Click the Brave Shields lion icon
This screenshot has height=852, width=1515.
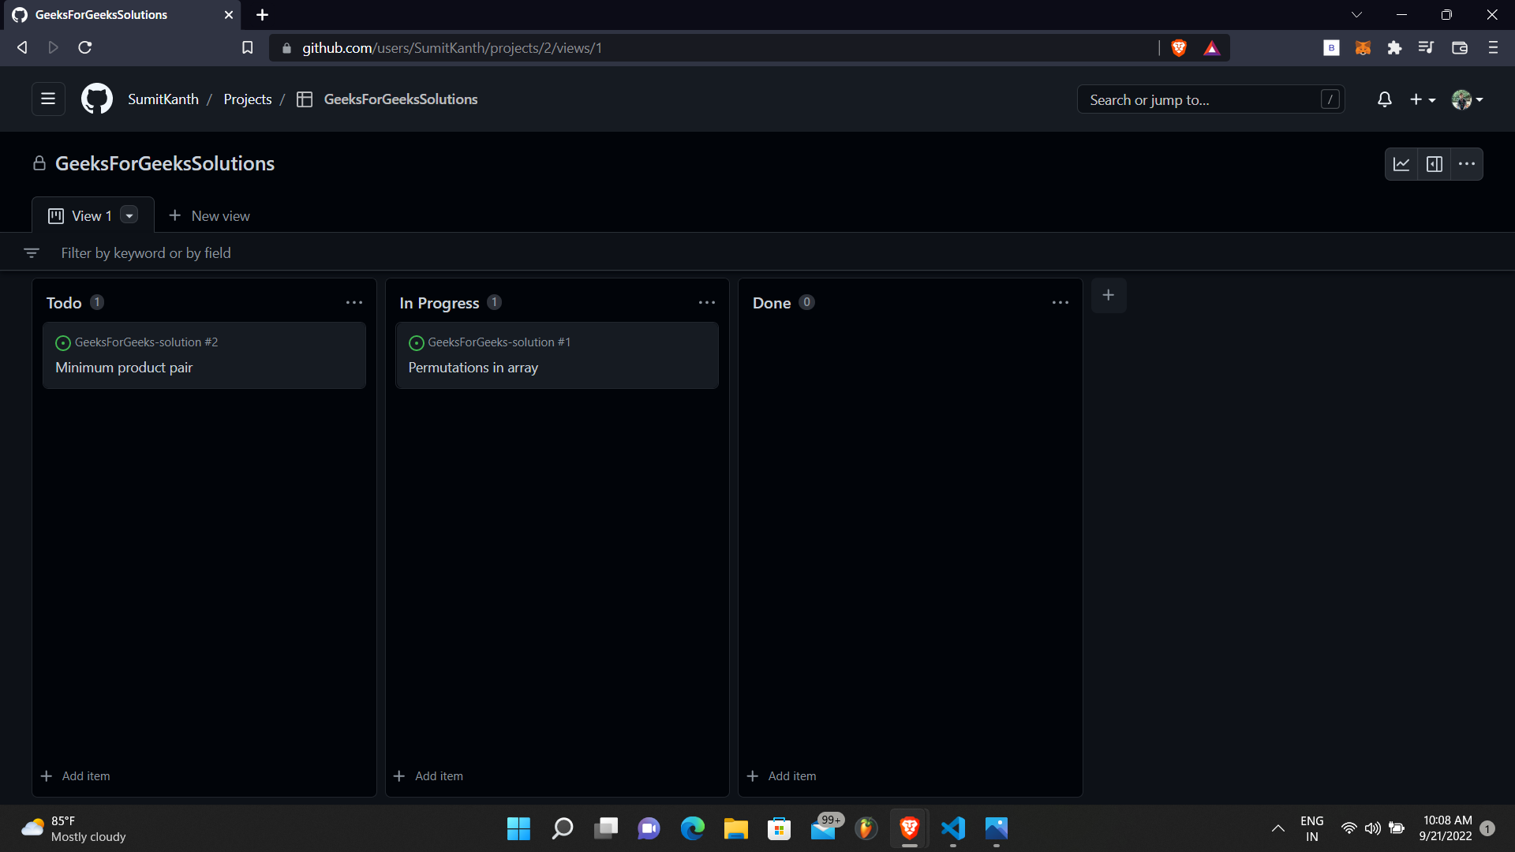[1179, 48]
